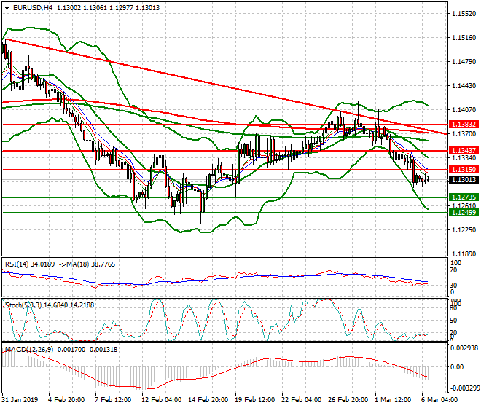Click the 26 Feb 20:00 time label
481x408 pixels.
[x=348, y=400]
